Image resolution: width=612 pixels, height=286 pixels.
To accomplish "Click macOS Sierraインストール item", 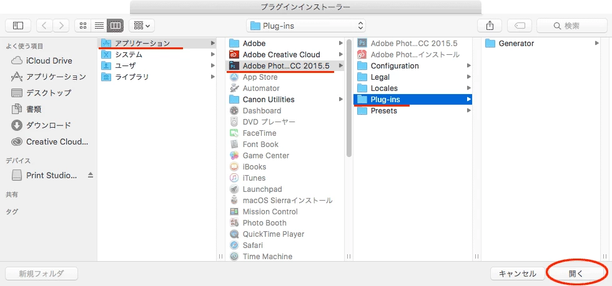I will point(286,200).
